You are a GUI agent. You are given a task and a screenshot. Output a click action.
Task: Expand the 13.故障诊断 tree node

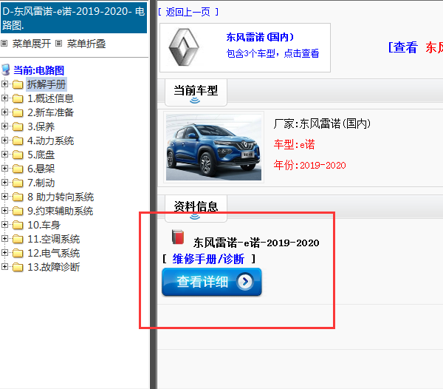tap(4, 267)
